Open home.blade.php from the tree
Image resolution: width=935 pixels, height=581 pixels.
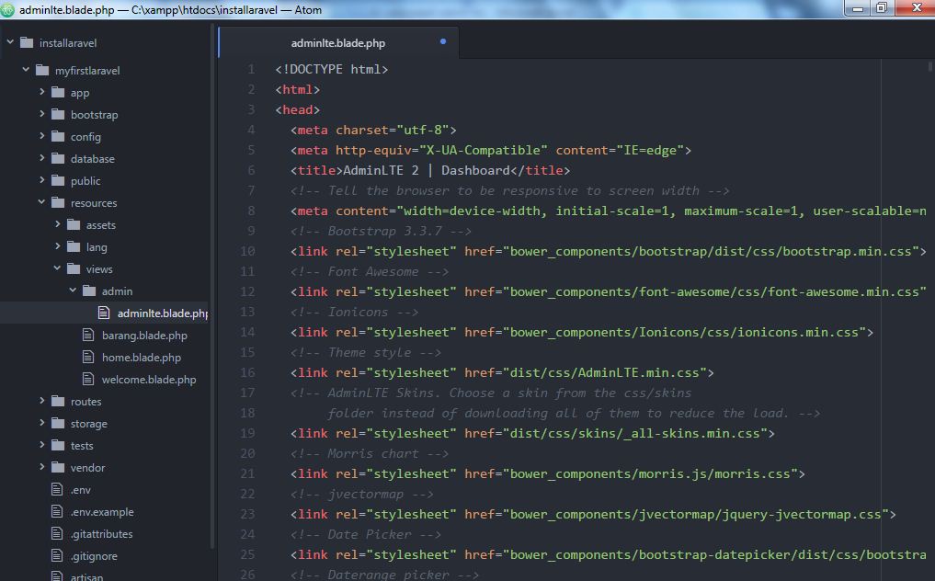pyautogui.click(x=142, y=358)
